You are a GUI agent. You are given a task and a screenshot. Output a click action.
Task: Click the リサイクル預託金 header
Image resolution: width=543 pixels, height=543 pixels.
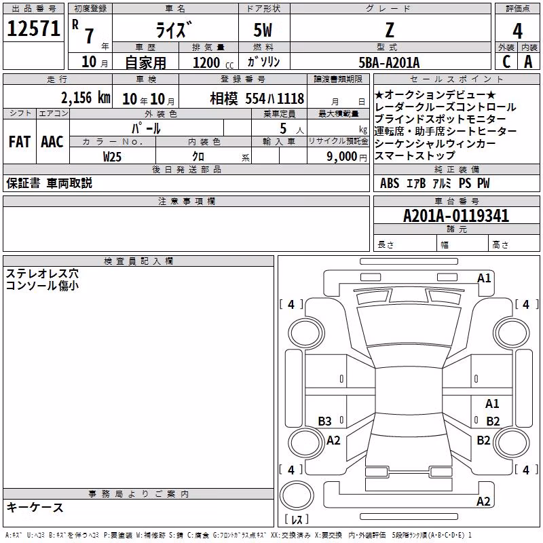(338, 141)
